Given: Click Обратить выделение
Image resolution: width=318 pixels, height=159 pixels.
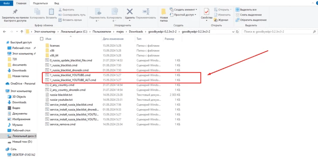Looking at the screenshot, I should coord(251,20).
